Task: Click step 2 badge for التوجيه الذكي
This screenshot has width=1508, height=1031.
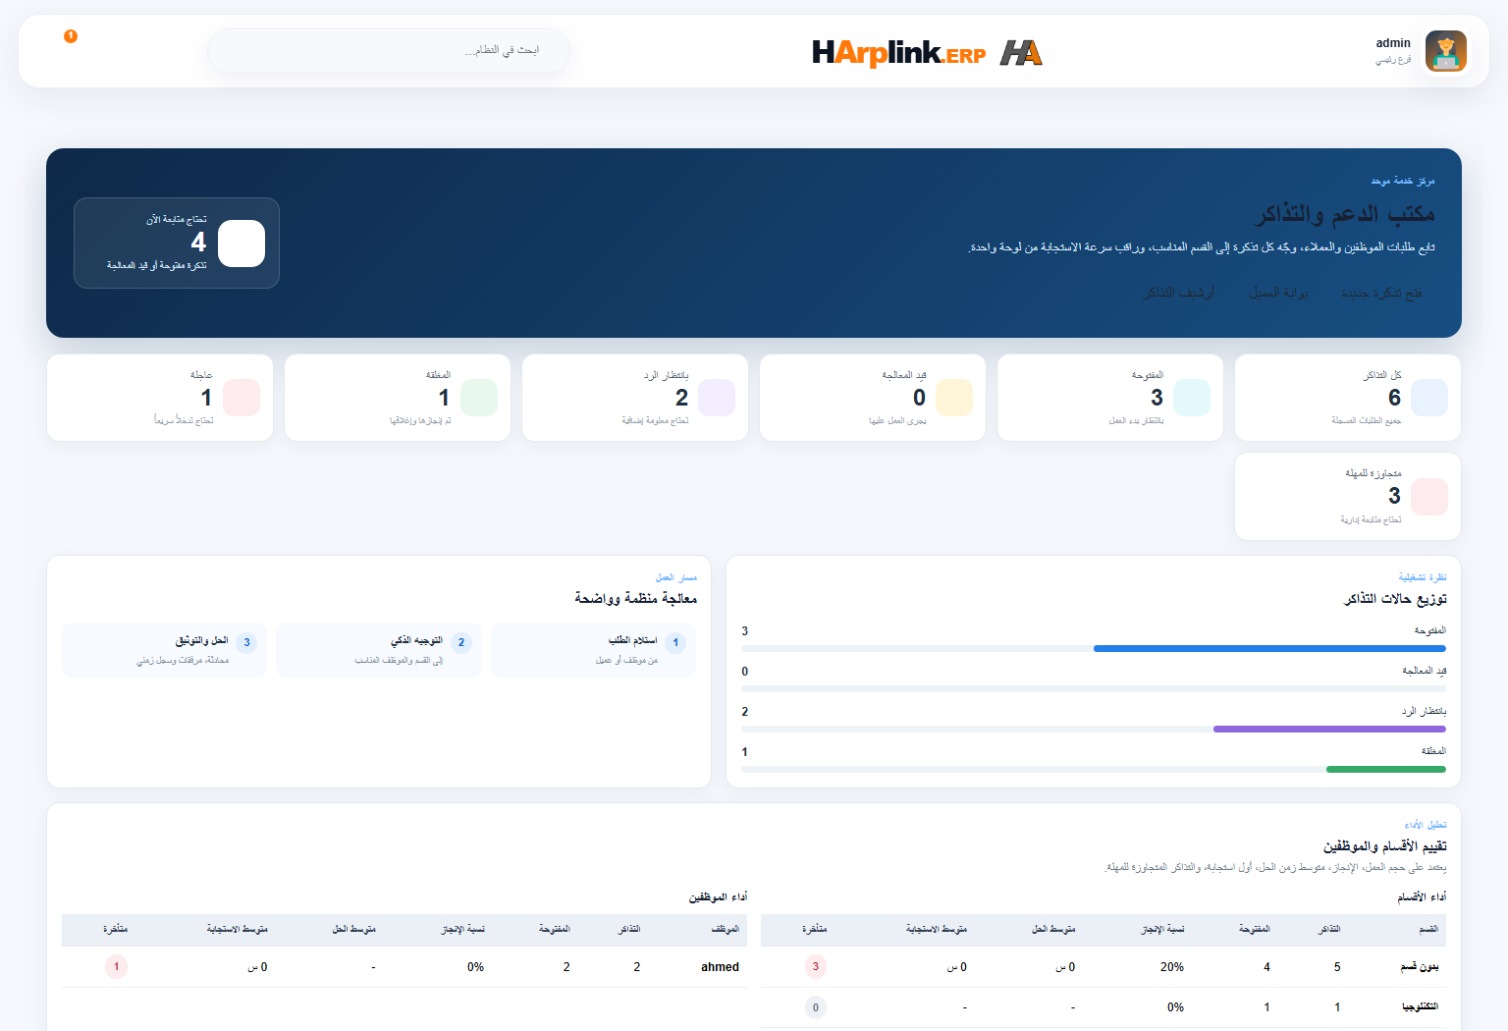Action: [x=461, y=643]
